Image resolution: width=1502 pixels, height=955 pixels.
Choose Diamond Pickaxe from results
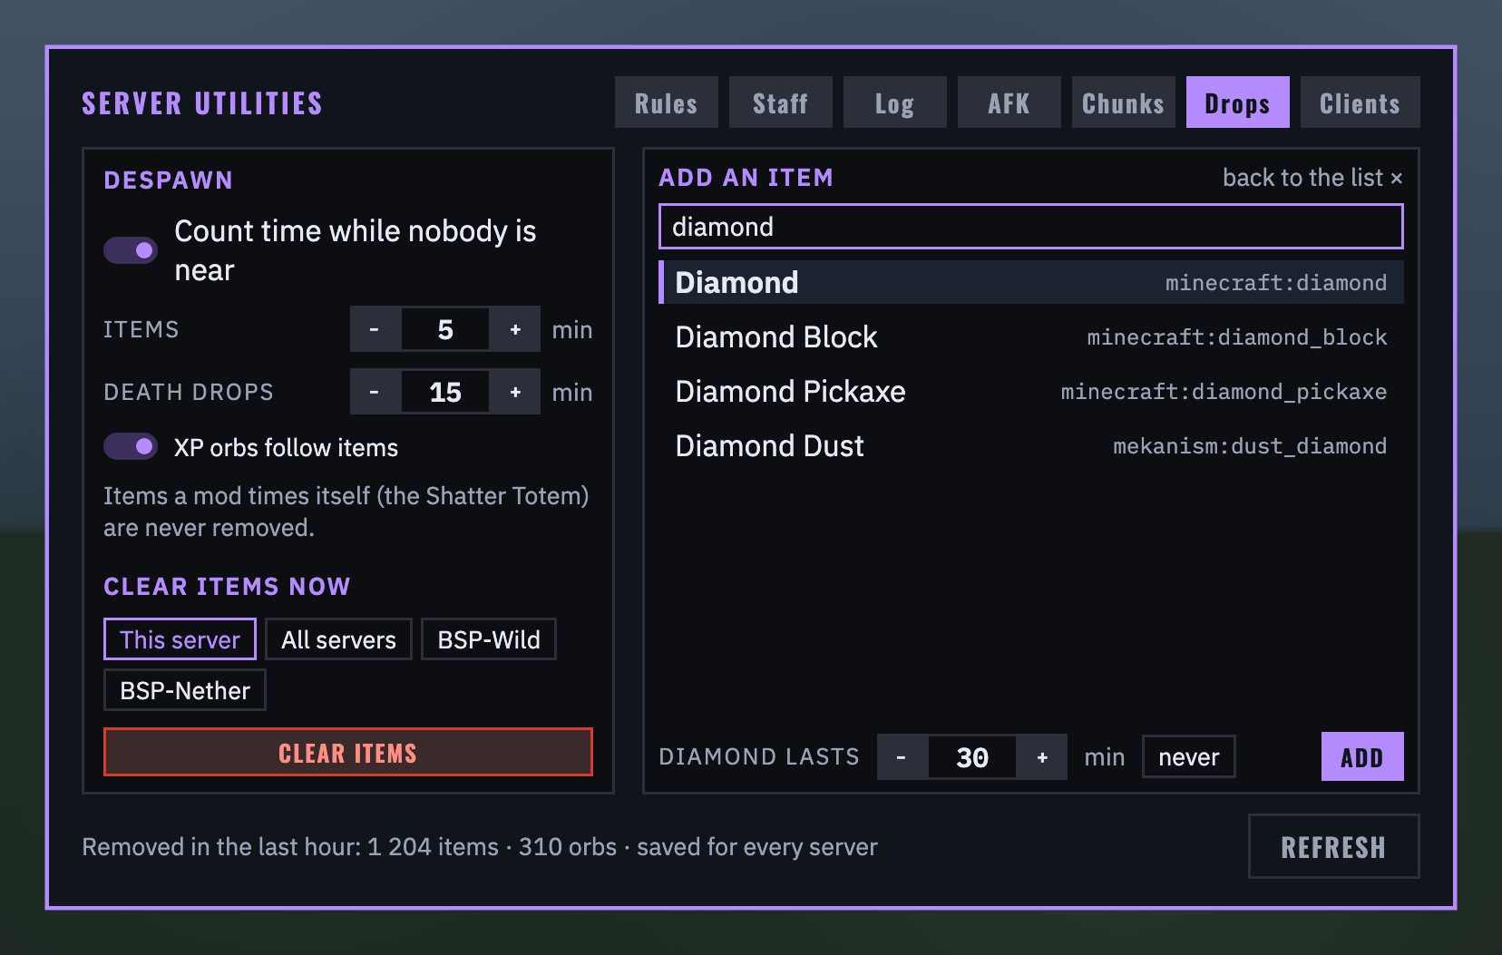click(1031, 391)
